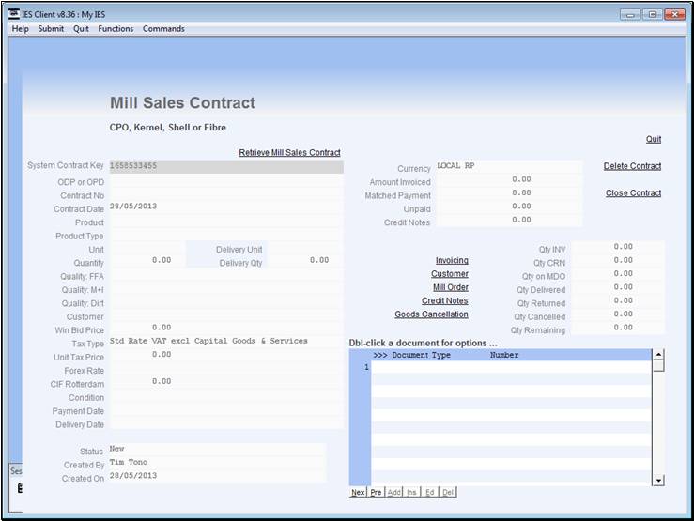
Task: Click the document list scroll up arrow
Action: pyautogui.click(x=658, y=354)
